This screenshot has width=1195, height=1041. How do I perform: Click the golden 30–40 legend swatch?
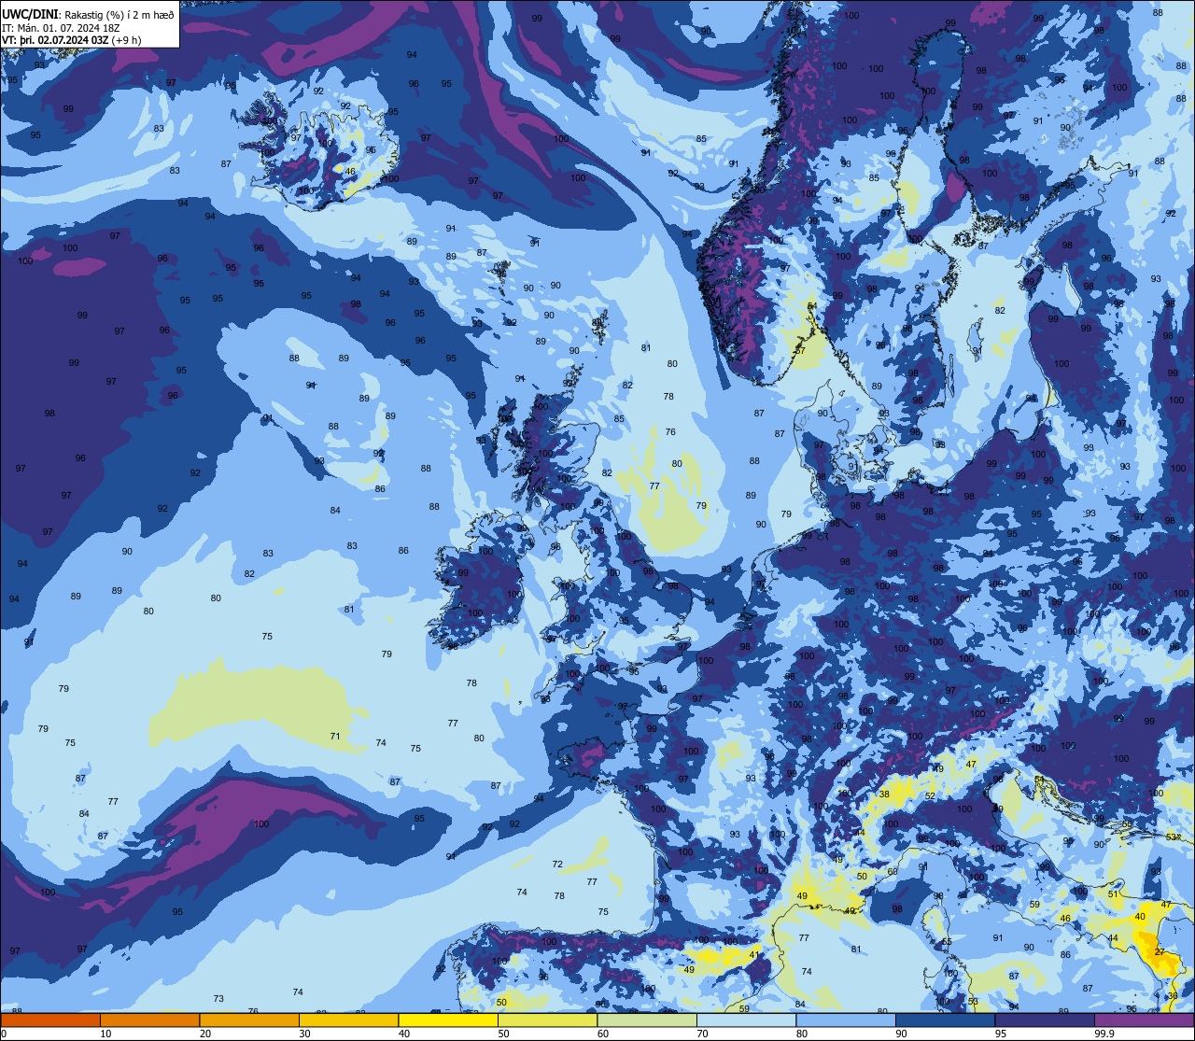coord(348,1020)
